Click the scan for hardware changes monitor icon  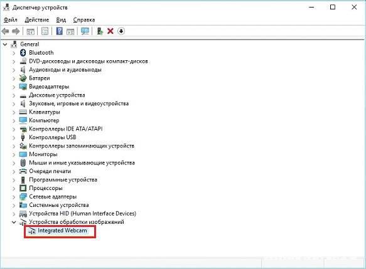(85, 31)
